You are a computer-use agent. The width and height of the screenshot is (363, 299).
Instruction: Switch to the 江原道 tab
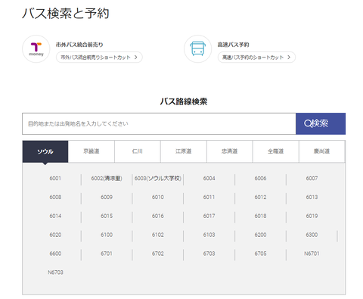coord(184,151)
